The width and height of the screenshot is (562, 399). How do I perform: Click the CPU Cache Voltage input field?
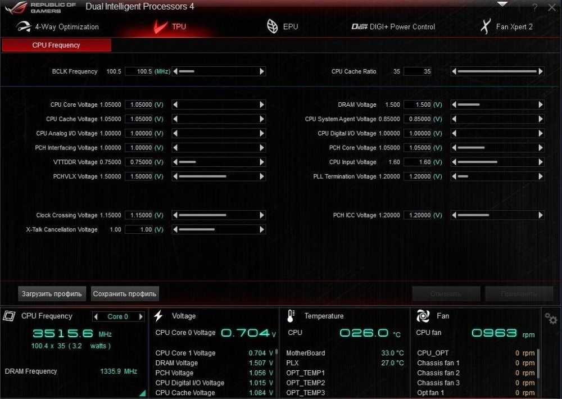pyautogui.click(x=139, y=119)
